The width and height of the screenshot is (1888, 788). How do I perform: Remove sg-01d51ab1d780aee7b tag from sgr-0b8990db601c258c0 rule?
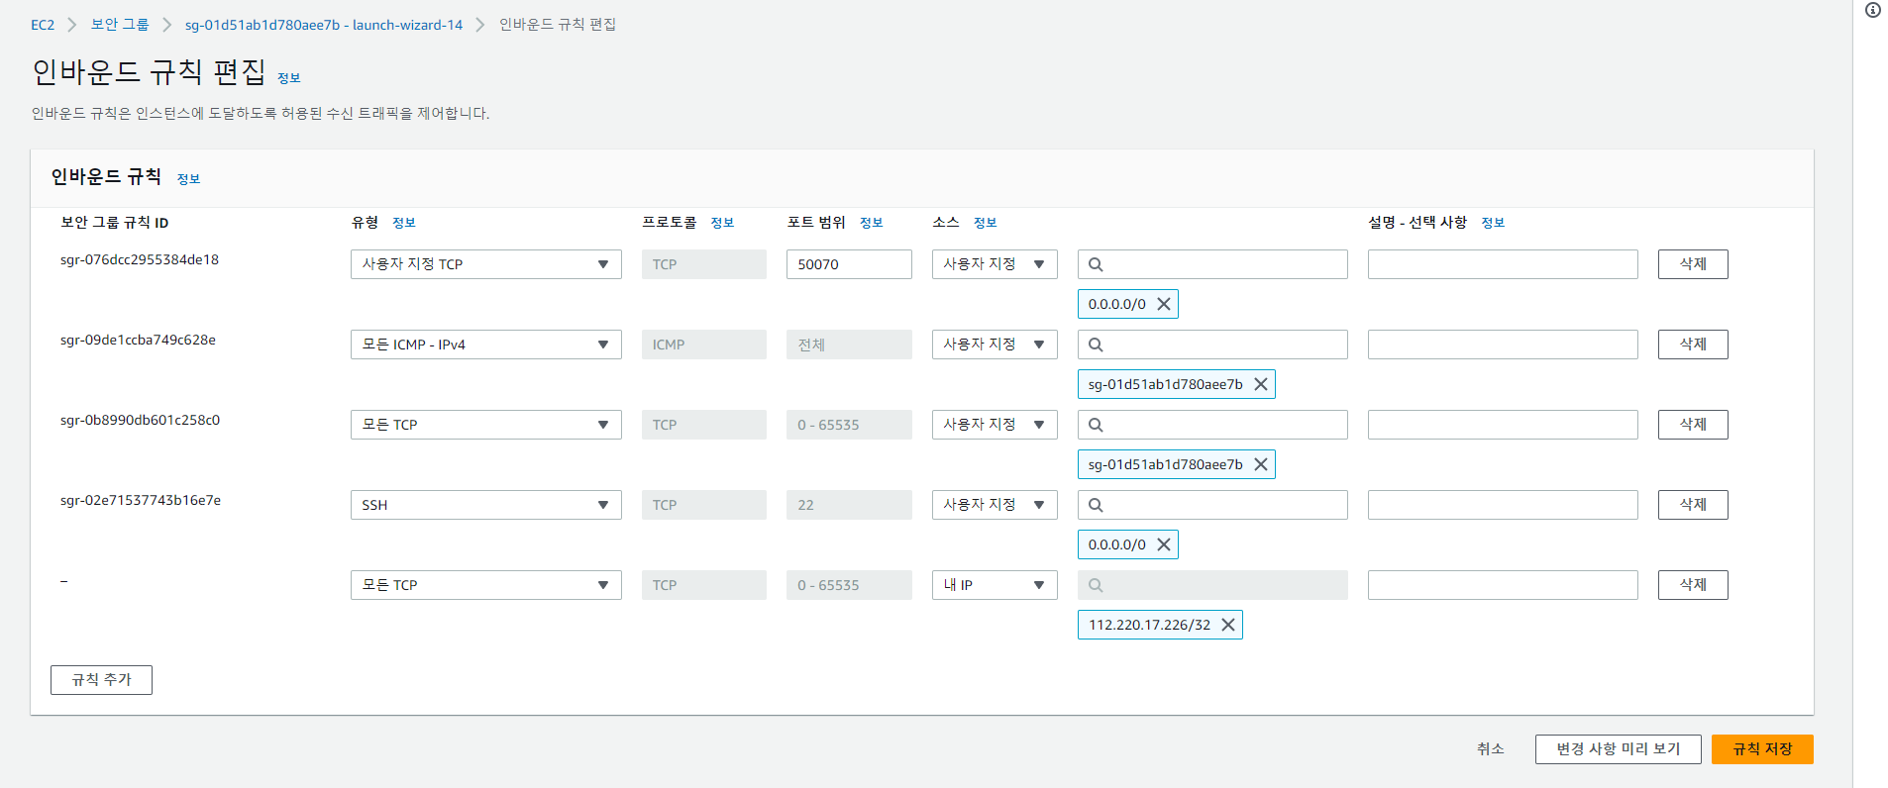pyautogui.click(x=1261, y=464)
